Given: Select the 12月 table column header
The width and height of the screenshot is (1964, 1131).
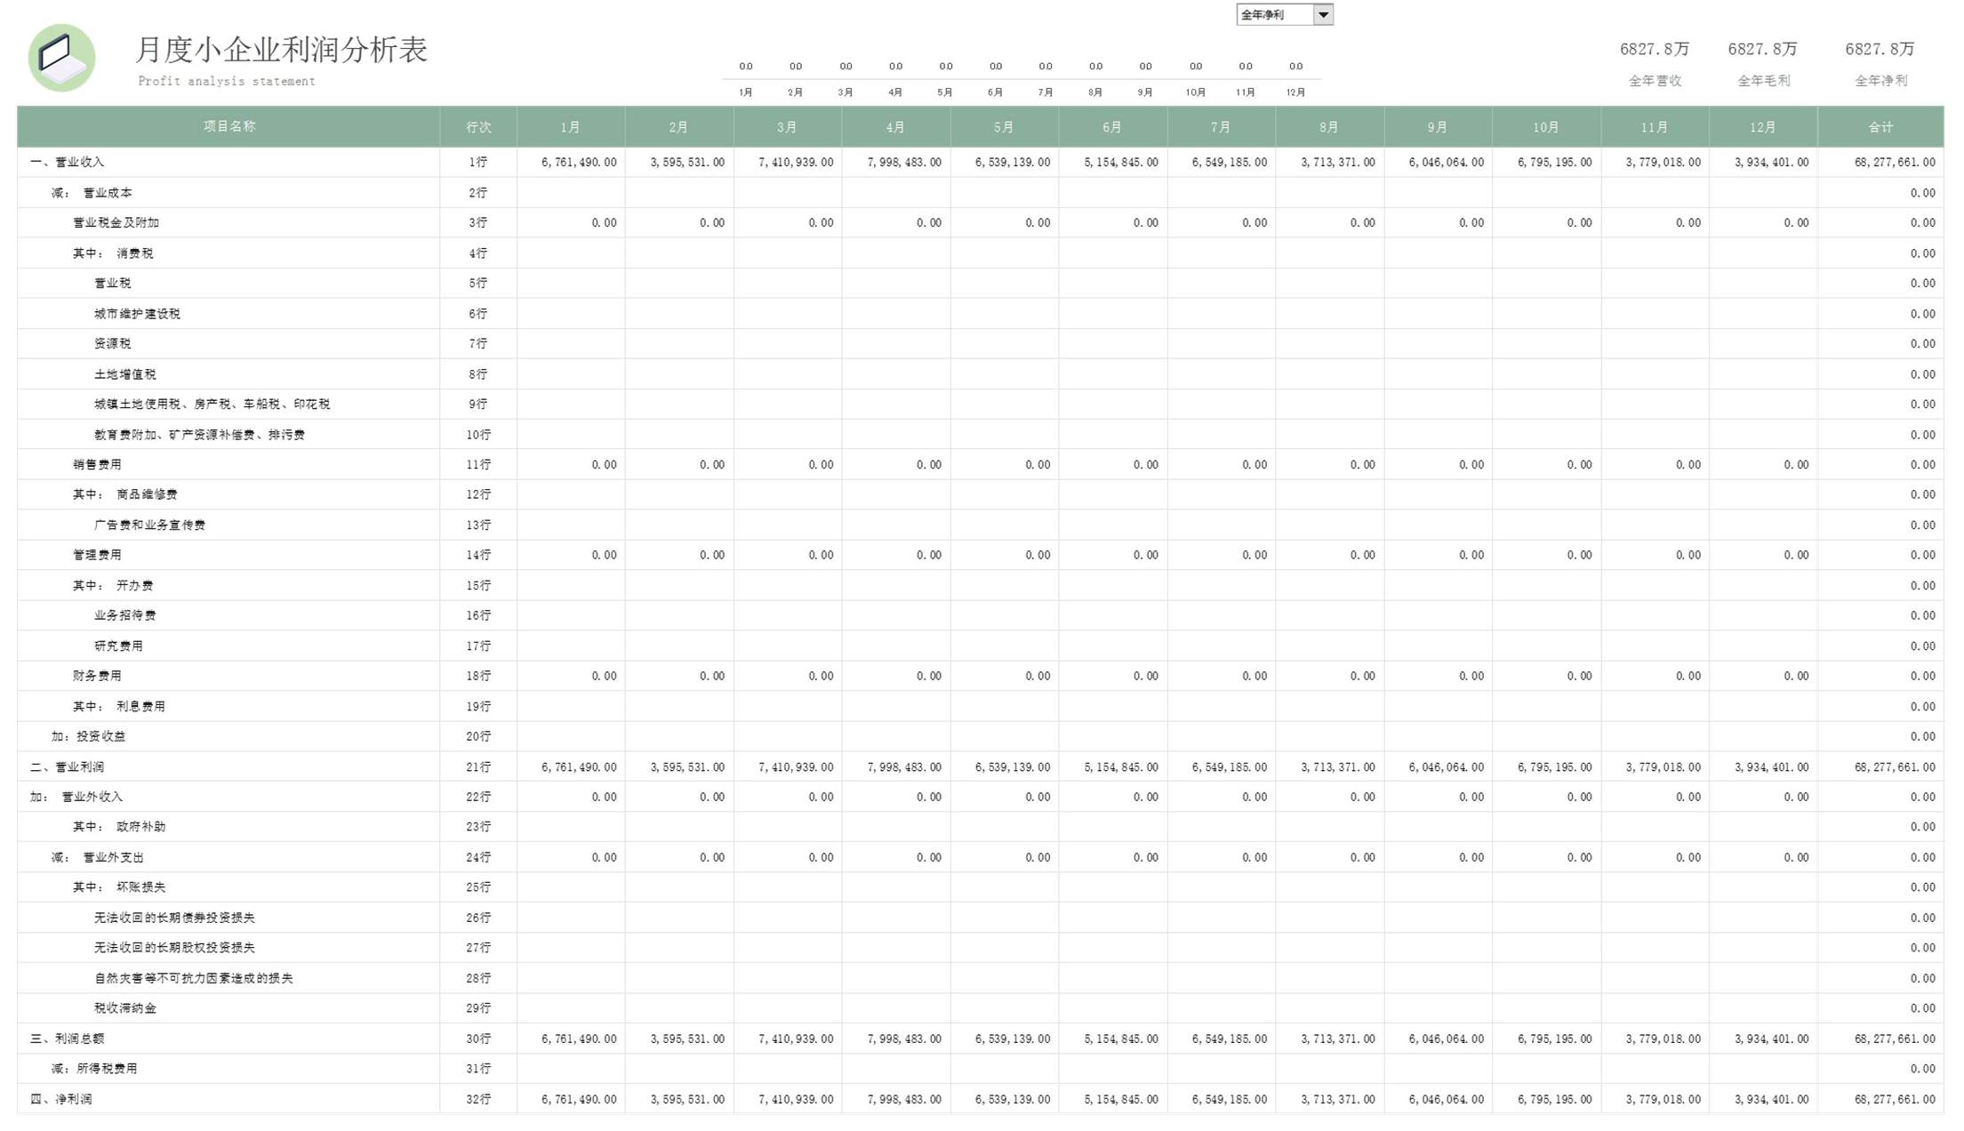Looking at the screenshot, I should coord(1763,127).
